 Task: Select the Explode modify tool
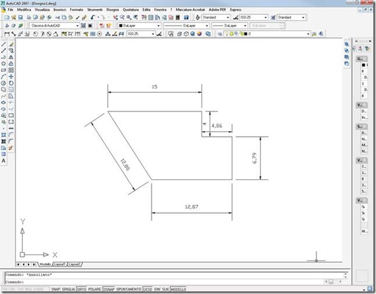tap(11, 148)
